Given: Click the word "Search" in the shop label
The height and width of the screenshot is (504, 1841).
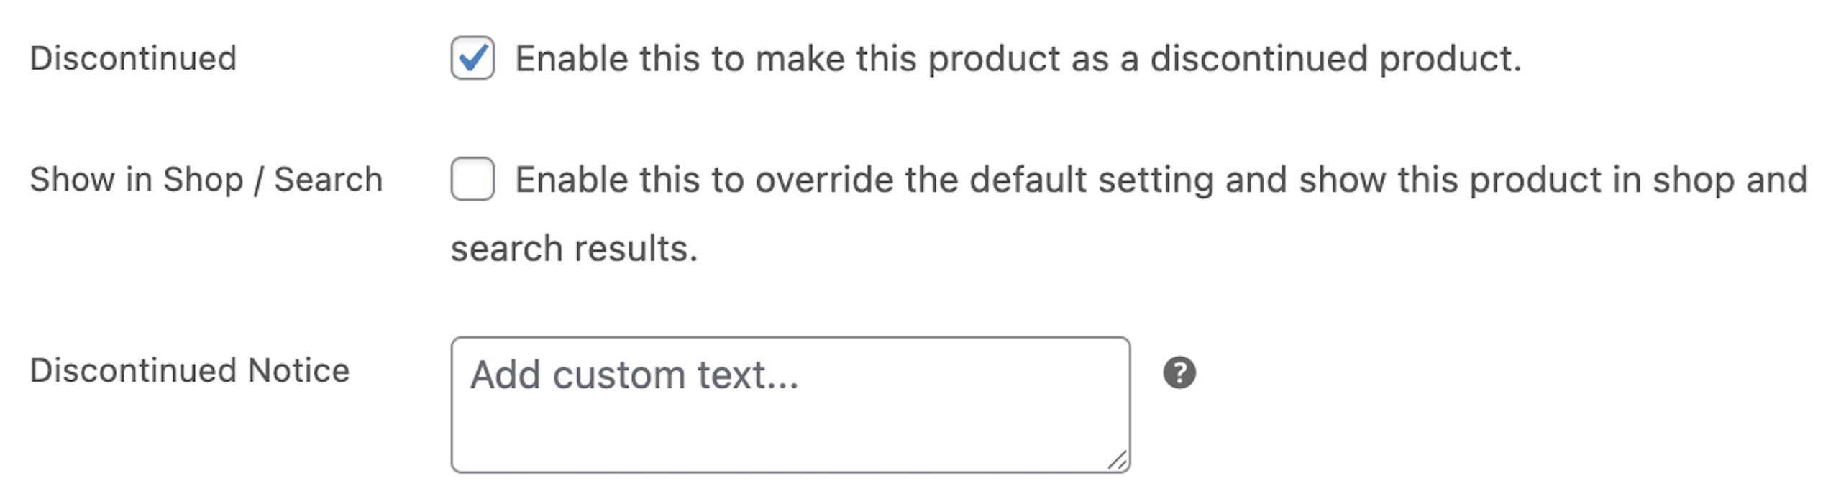Looking at the screenshot, I should (328, 180).
